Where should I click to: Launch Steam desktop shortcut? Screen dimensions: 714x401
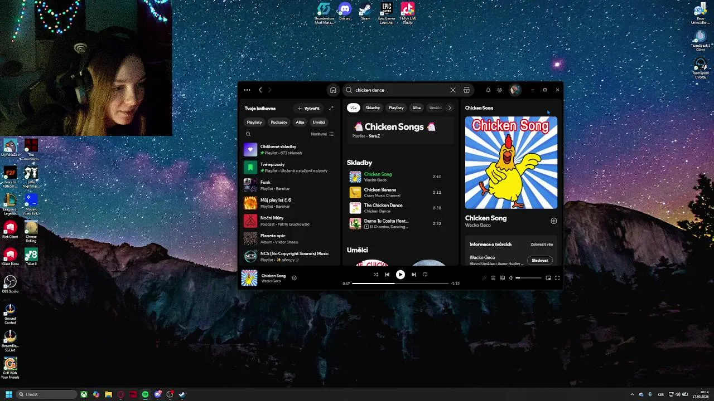click(x=365, y=11)
